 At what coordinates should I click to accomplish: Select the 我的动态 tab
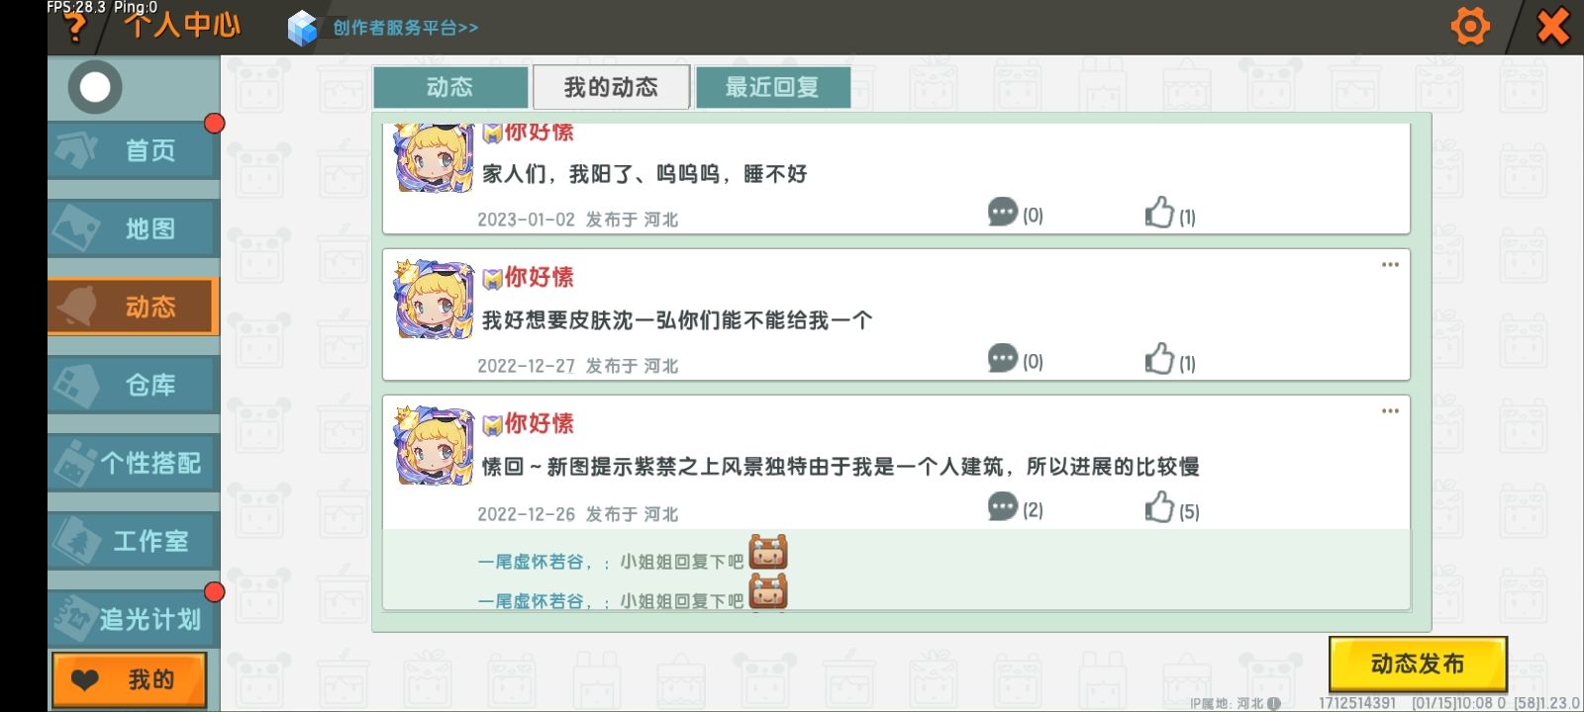(x=611, y=87)
